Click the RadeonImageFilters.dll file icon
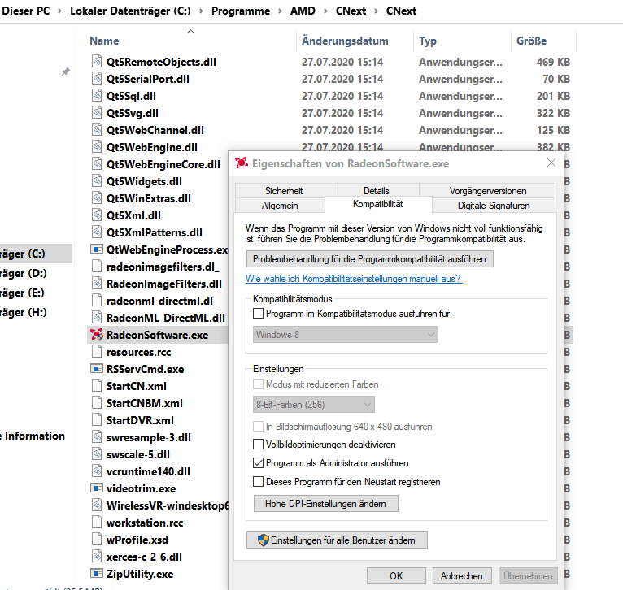The height and width of the screenshot is (590, 623). [97, 284]
